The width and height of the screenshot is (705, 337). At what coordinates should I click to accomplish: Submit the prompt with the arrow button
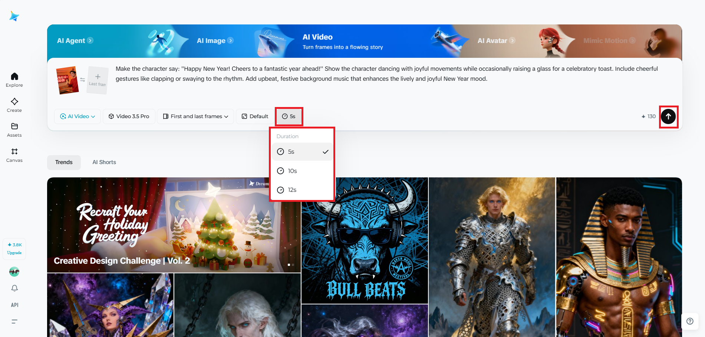click(668, 117)
